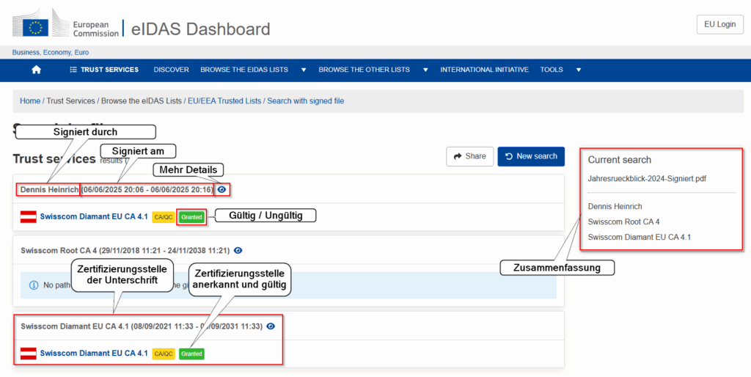
Task: Expand the Browse the eIDAS Lists dropdown arrow
Action: pos(303,70)
